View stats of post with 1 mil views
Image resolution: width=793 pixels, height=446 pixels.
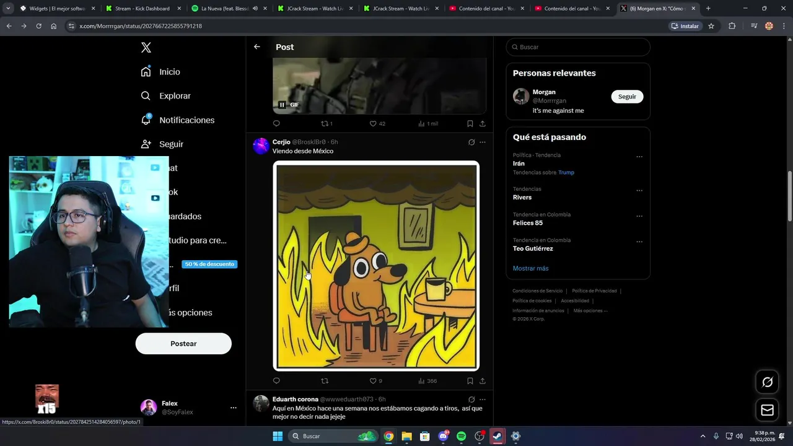(428, 124)
